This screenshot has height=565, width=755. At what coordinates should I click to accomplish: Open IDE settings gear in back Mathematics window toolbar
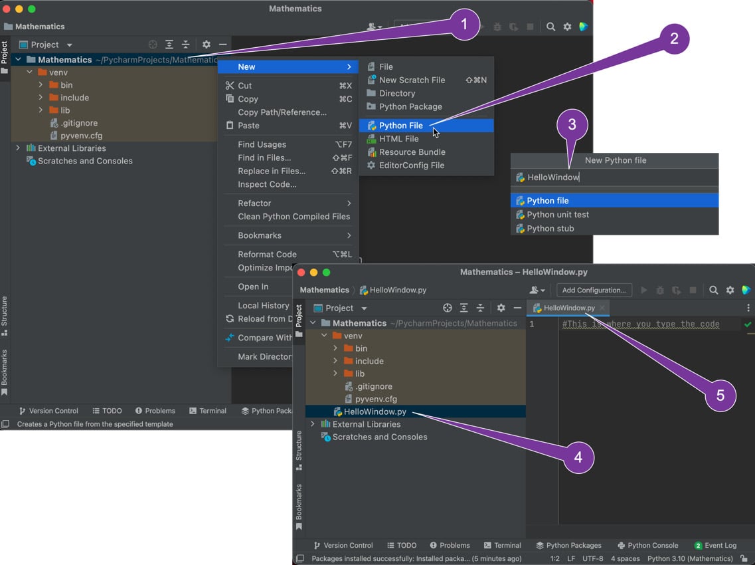(x=567, y=27)
